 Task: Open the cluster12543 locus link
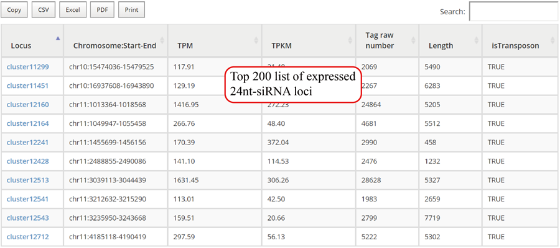point(27,218)
